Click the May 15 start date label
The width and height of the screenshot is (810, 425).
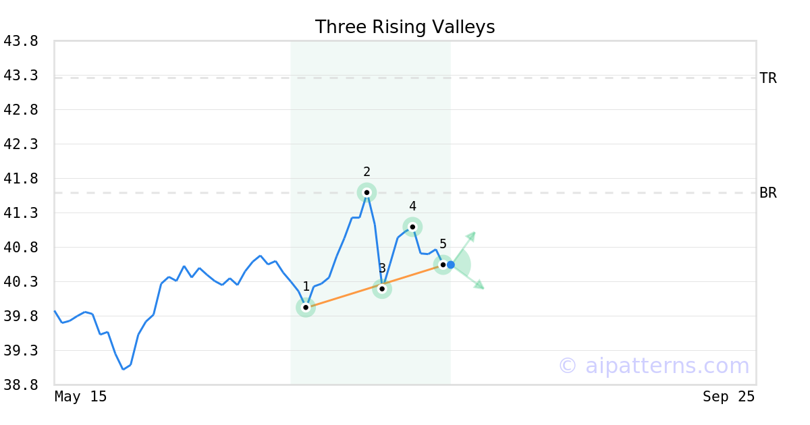[81, 397]
